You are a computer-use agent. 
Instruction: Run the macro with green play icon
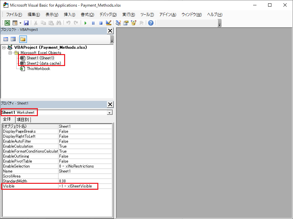(x=85, y=23)
